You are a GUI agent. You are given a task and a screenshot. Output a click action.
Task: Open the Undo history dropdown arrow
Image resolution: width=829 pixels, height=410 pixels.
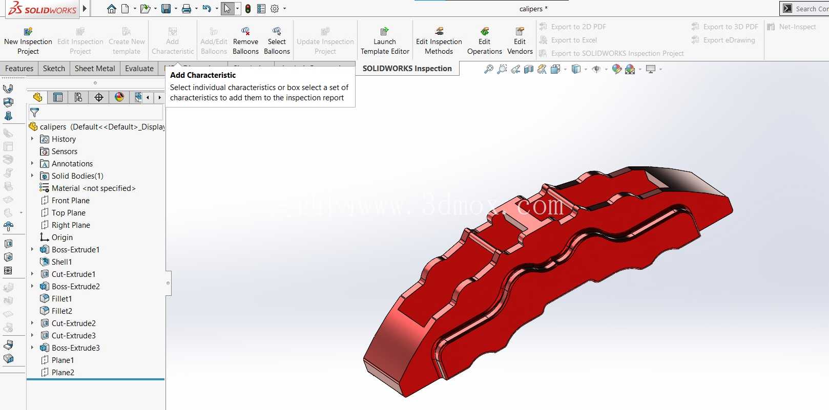point(217,9)
